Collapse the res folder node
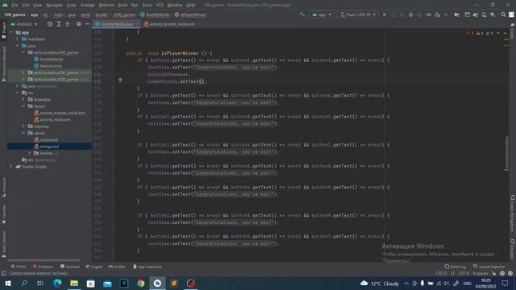The width and height of the screenshot is (516, 290). pos(18,93)
